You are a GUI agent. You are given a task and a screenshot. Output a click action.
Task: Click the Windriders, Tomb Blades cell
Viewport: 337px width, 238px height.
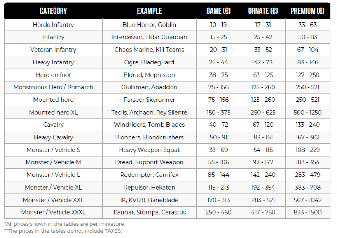(149, 125)
